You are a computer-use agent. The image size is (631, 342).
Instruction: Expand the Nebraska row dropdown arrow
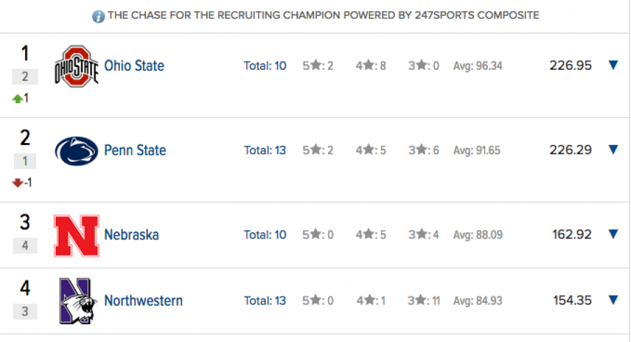(x=614, y=235)
